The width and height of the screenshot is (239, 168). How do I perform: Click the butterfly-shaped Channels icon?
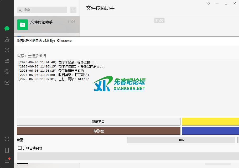7,83
